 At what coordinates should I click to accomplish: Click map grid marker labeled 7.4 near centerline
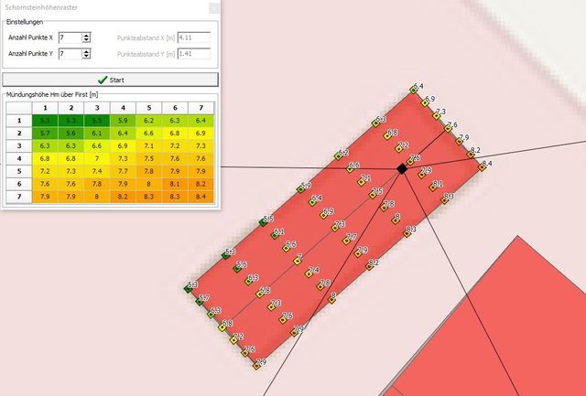pyautogui.click(x=309, y=274)
